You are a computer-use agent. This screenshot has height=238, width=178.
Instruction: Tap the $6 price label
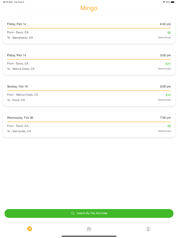(169, 32)
